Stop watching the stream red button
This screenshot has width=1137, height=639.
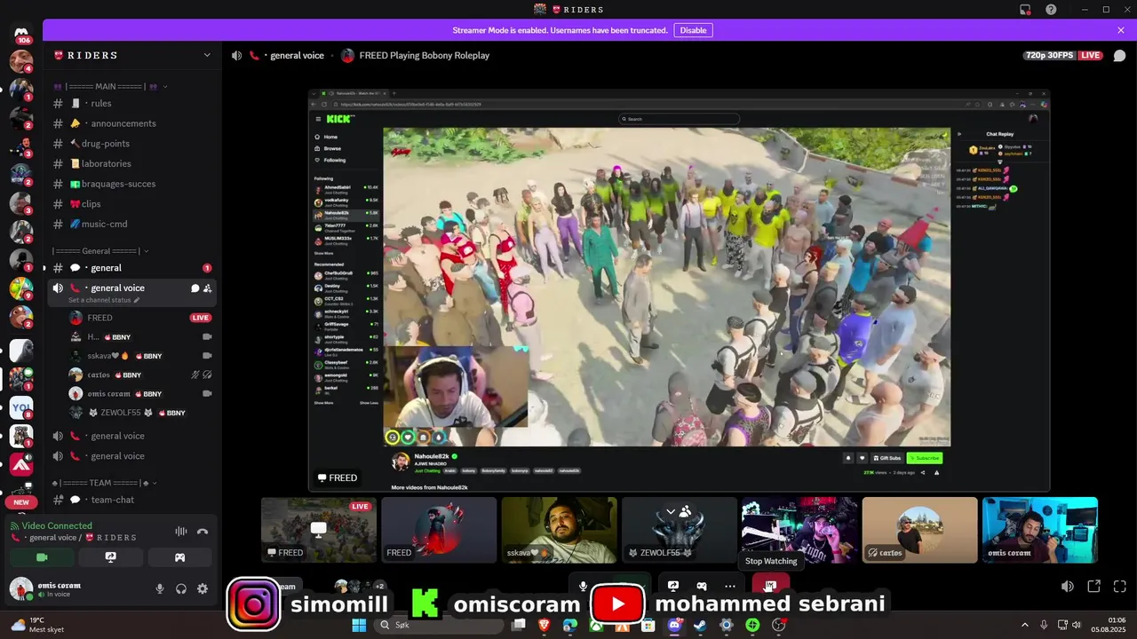(x=770, y=586)
